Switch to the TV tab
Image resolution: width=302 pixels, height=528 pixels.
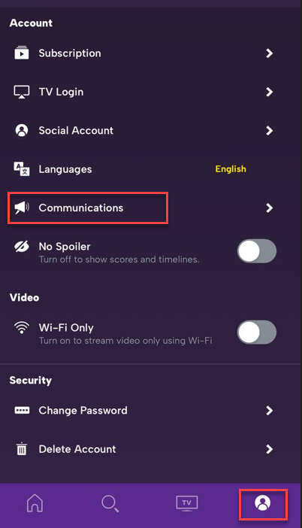[187, 503]
